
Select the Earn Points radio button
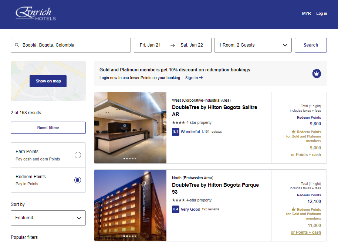[x=78, y=155]
